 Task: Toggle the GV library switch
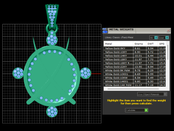[x=154, y=37]
